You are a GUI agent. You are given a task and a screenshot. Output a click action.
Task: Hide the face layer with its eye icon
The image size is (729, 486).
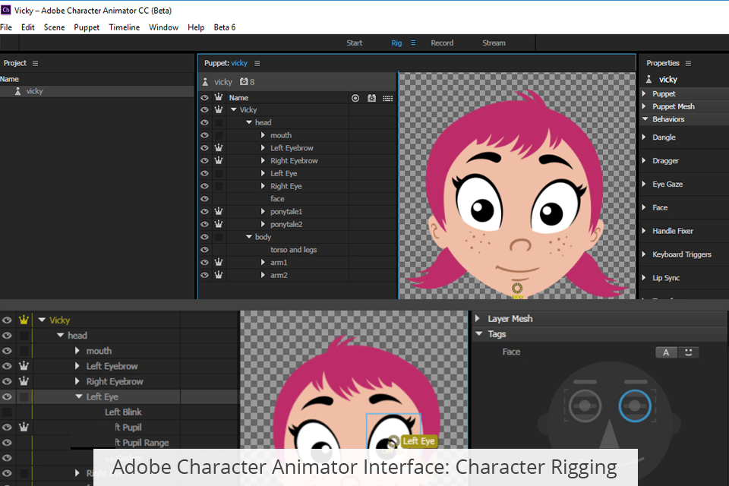tap(204, 199)
